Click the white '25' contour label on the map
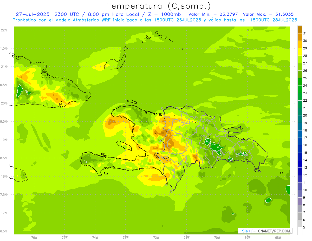 coord(214,144)
